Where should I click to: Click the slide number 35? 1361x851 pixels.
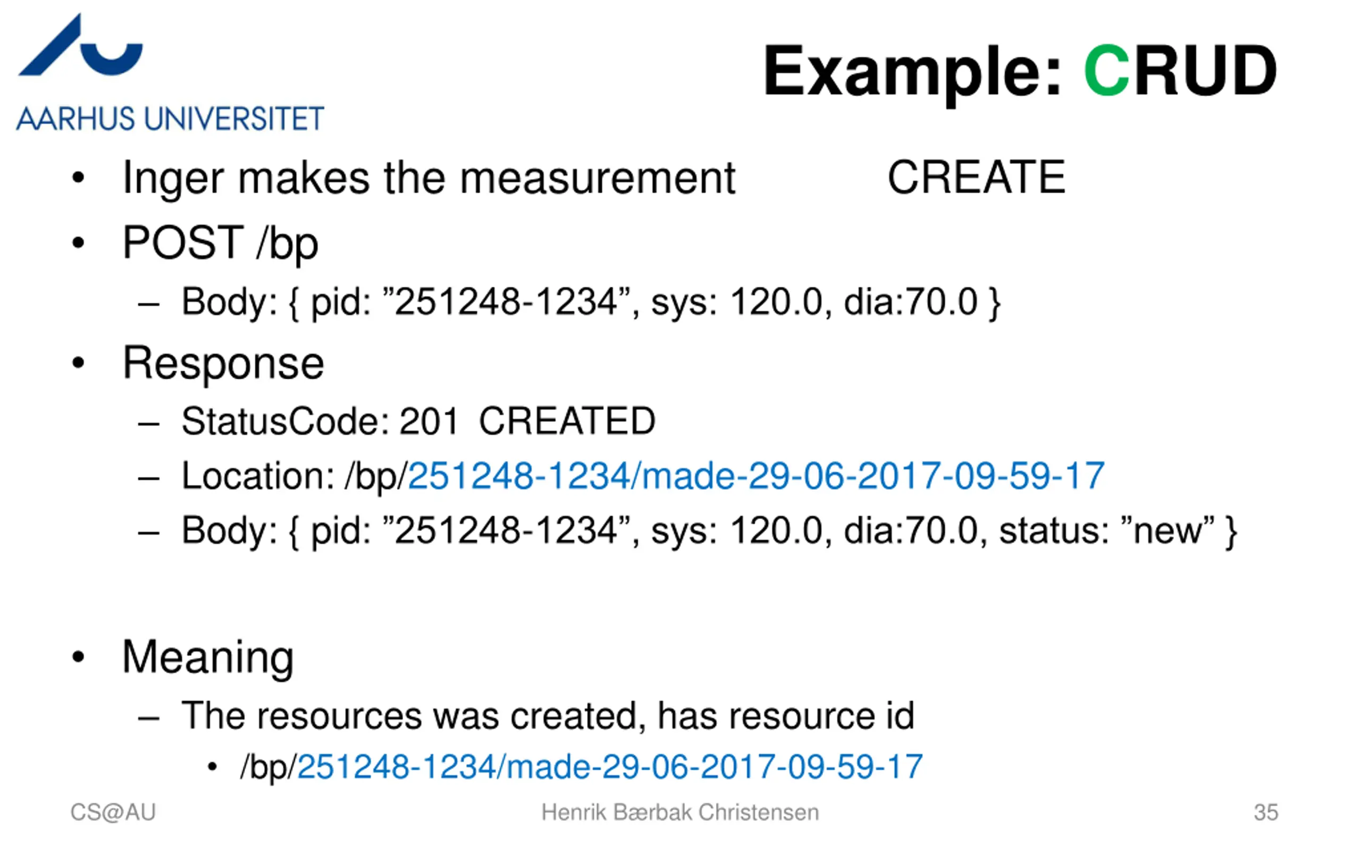1266,813
